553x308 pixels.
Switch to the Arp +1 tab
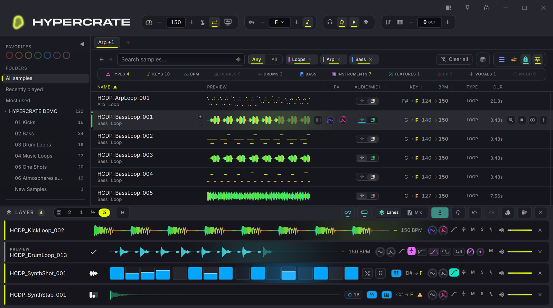(106, 43)
